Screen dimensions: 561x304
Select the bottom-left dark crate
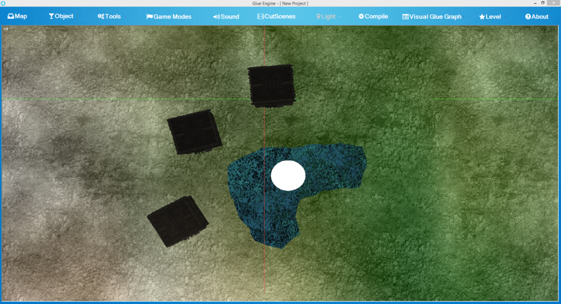[x=178, y=221]
